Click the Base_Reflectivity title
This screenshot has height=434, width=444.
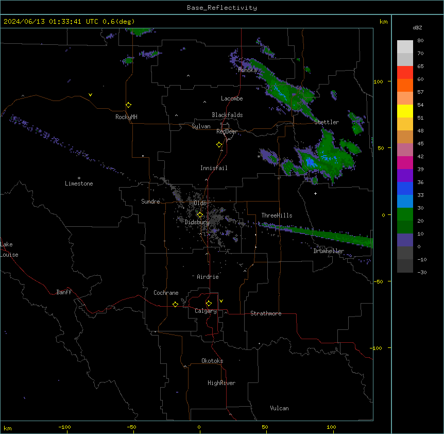coord(222,8)
